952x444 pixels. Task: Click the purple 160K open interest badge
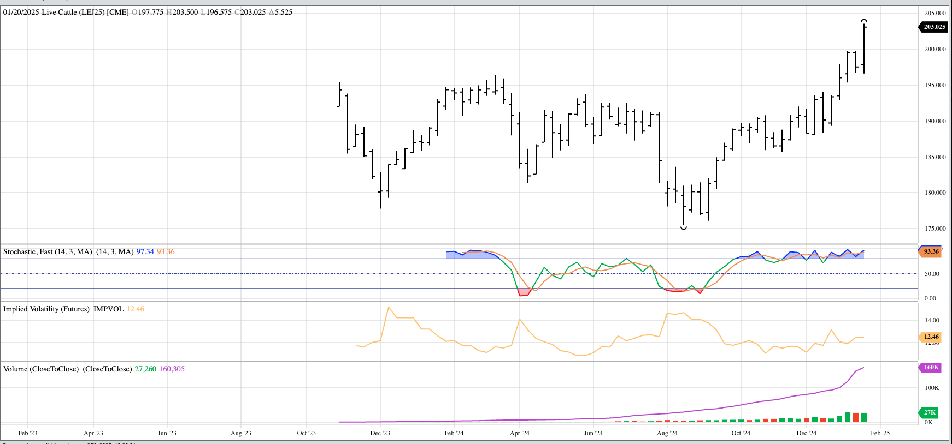[931, 367]
